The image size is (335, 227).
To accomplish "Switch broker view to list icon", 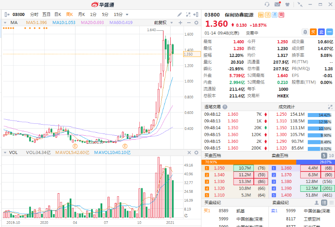I will pyautogui.click(x=324, y=203).
